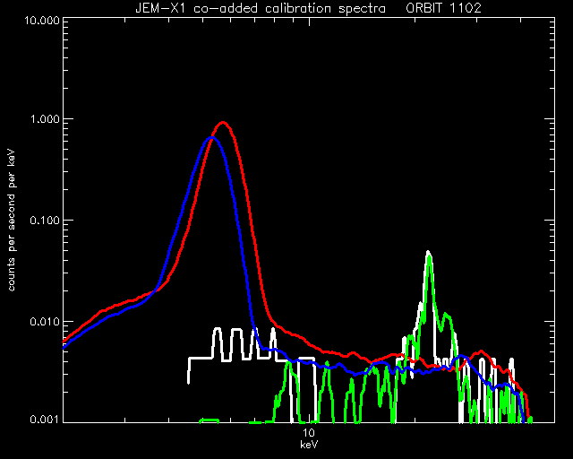The image size is (573, 459).
Task: Click the ORBIT 1102 text in title
Action: click(x=444, y=8)
